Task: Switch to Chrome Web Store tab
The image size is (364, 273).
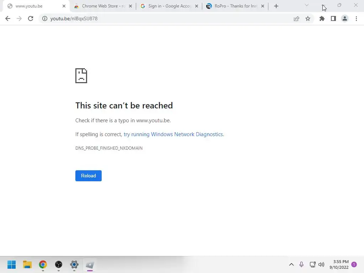Action: point(103,6)
